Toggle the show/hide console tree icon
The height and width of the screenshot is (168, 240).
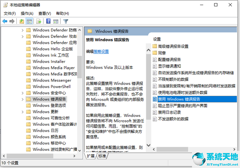pos(29,21)
